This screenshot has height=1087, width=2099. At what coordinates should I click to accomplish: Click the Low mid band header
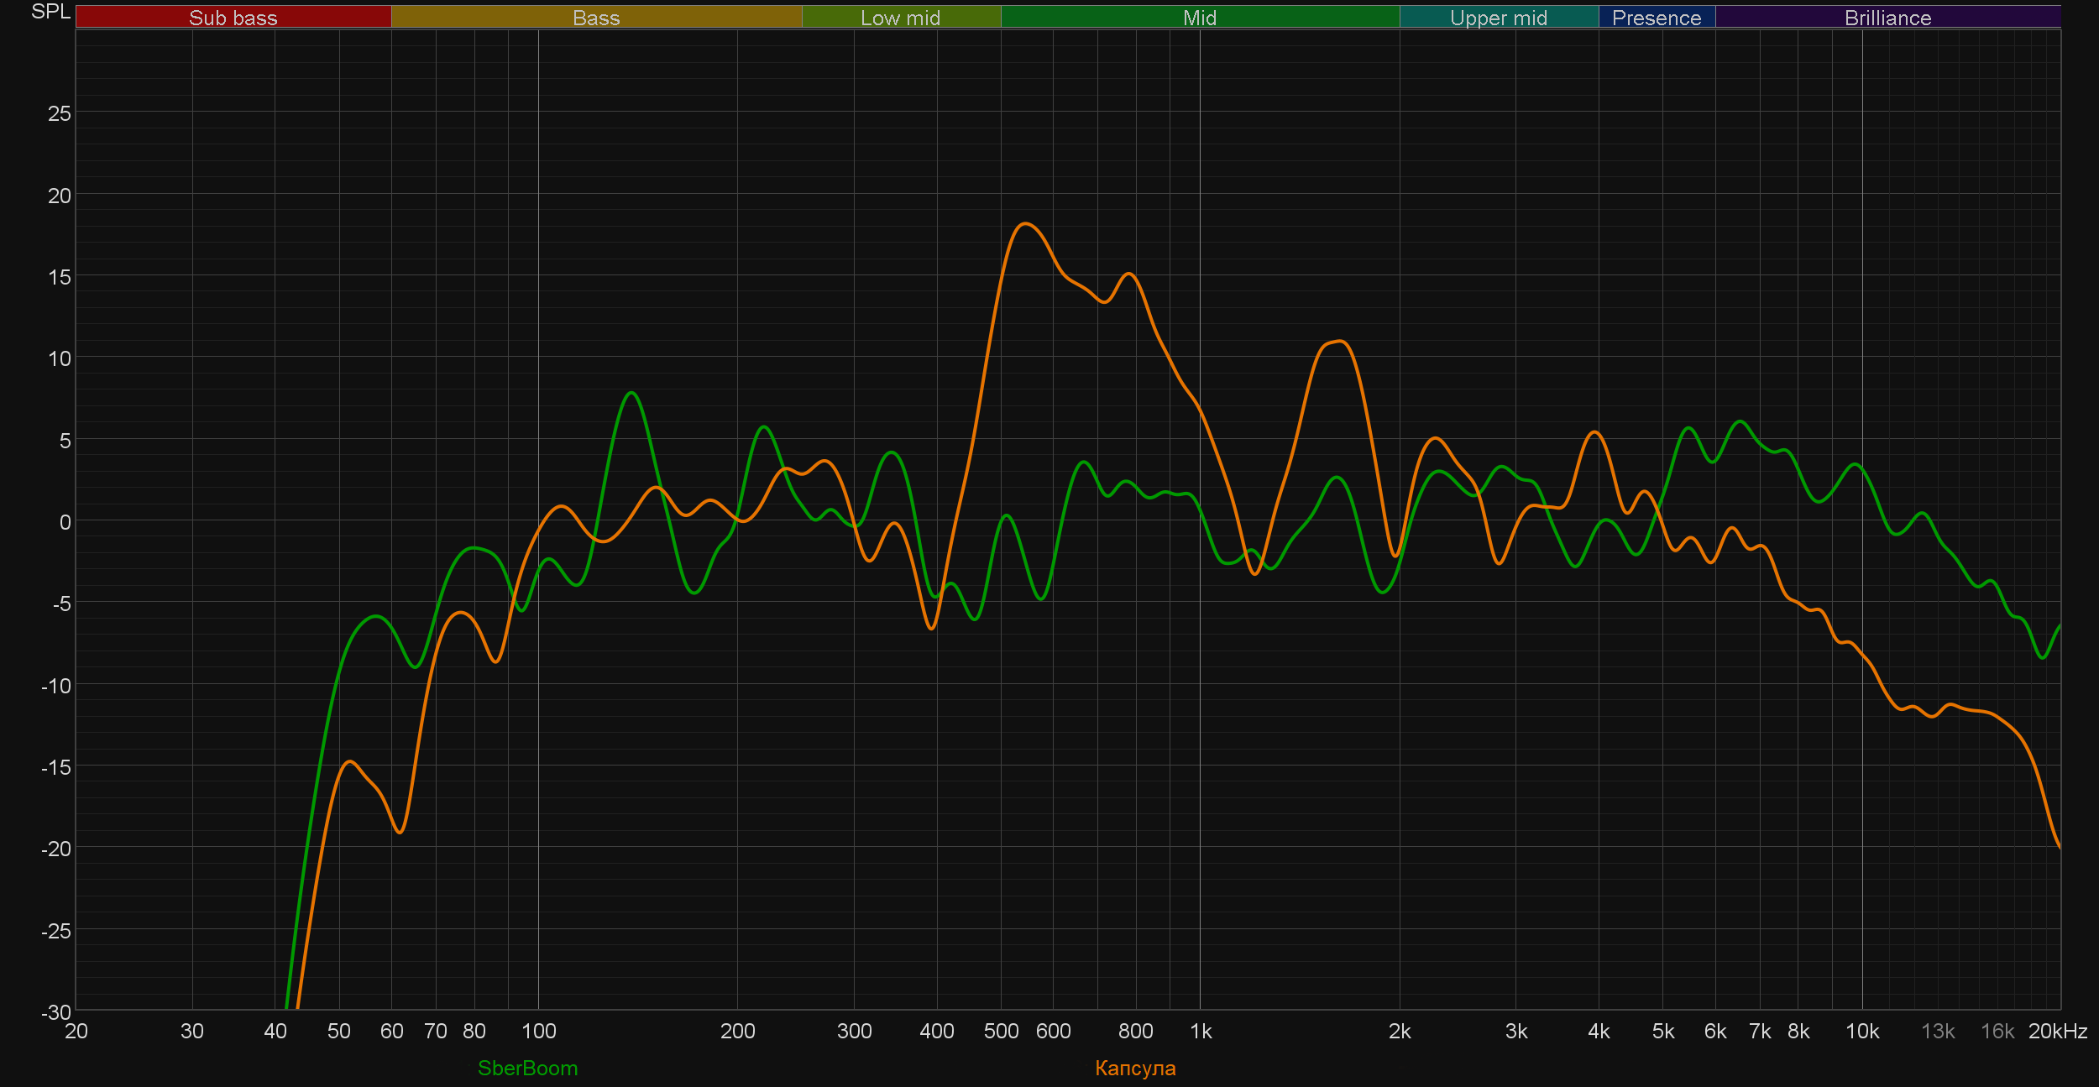(900, 17)
